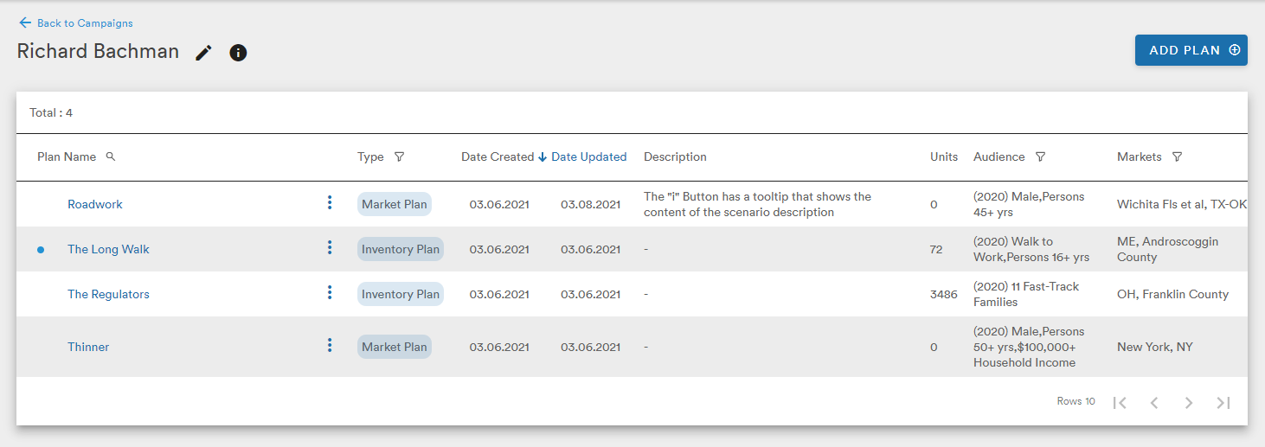Filter the Markets column via the funnel icon

[1177, 156]
